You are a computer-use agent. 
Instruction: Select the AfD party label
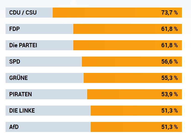click(x=14, y=127)
